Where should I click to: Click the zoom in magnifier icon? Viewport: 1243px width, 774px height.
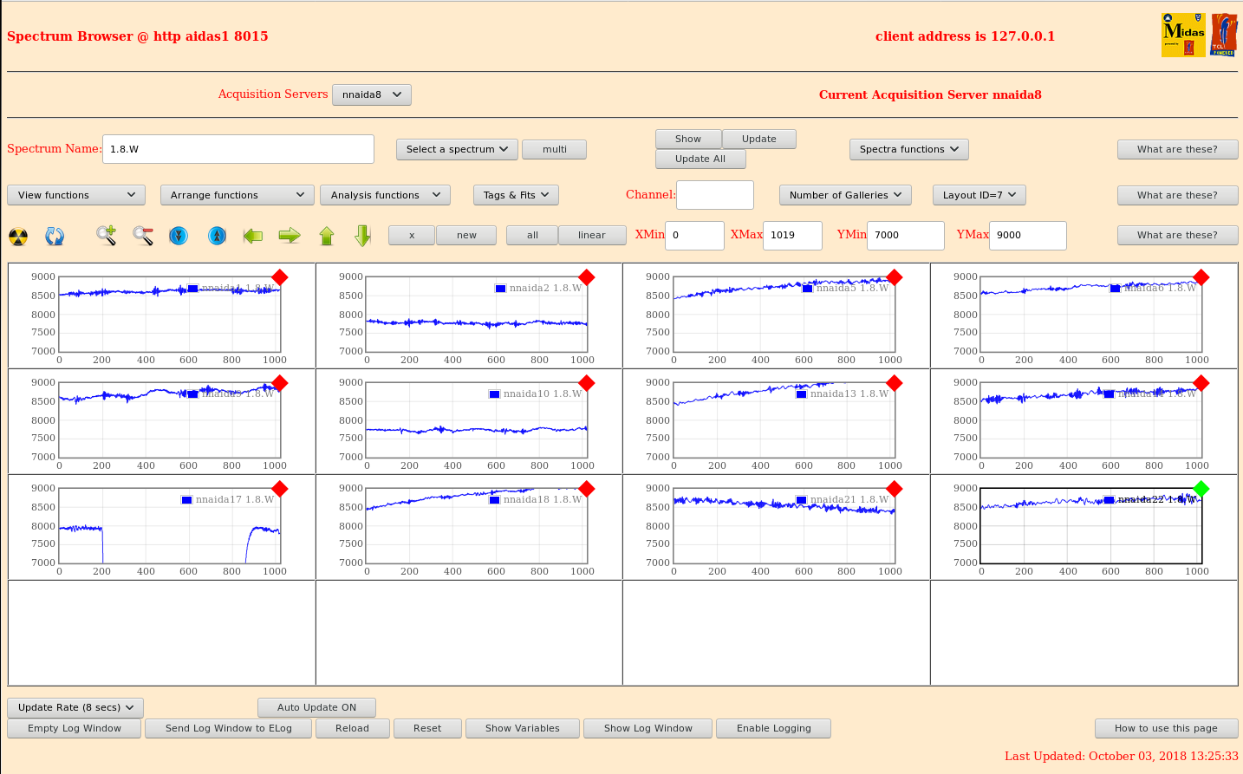107,235
